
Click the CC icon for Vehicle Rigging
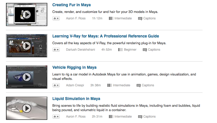[x=139, y=86]
